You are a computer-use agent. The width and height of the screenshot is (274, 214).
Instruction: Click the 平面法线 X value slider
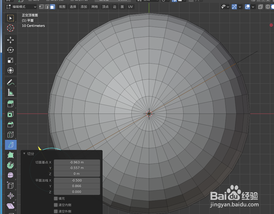[x=77, y=180]
